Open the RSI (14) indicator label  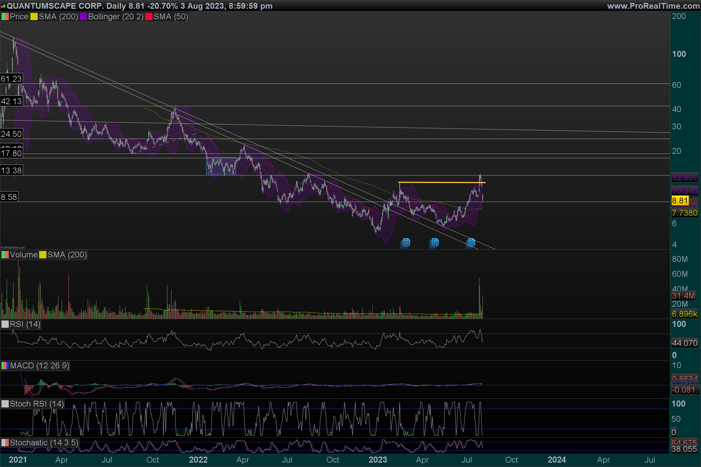coord(25,324)
